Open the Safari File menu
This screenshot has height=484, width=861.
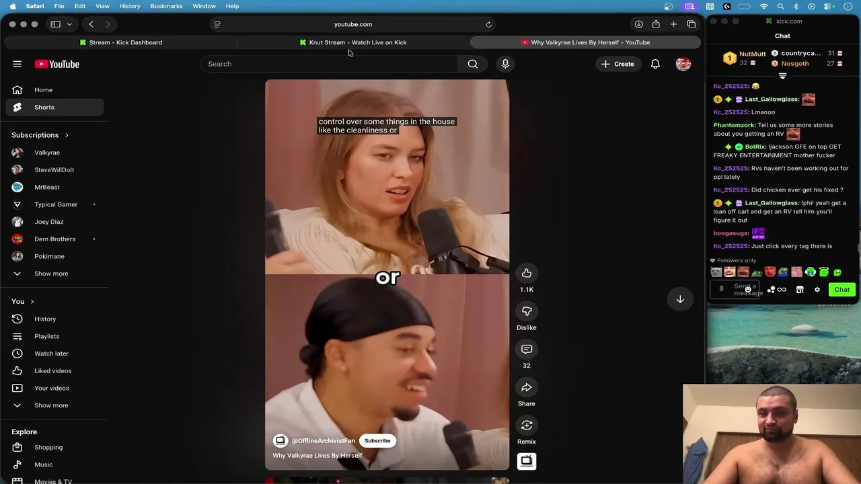point(59,6)
